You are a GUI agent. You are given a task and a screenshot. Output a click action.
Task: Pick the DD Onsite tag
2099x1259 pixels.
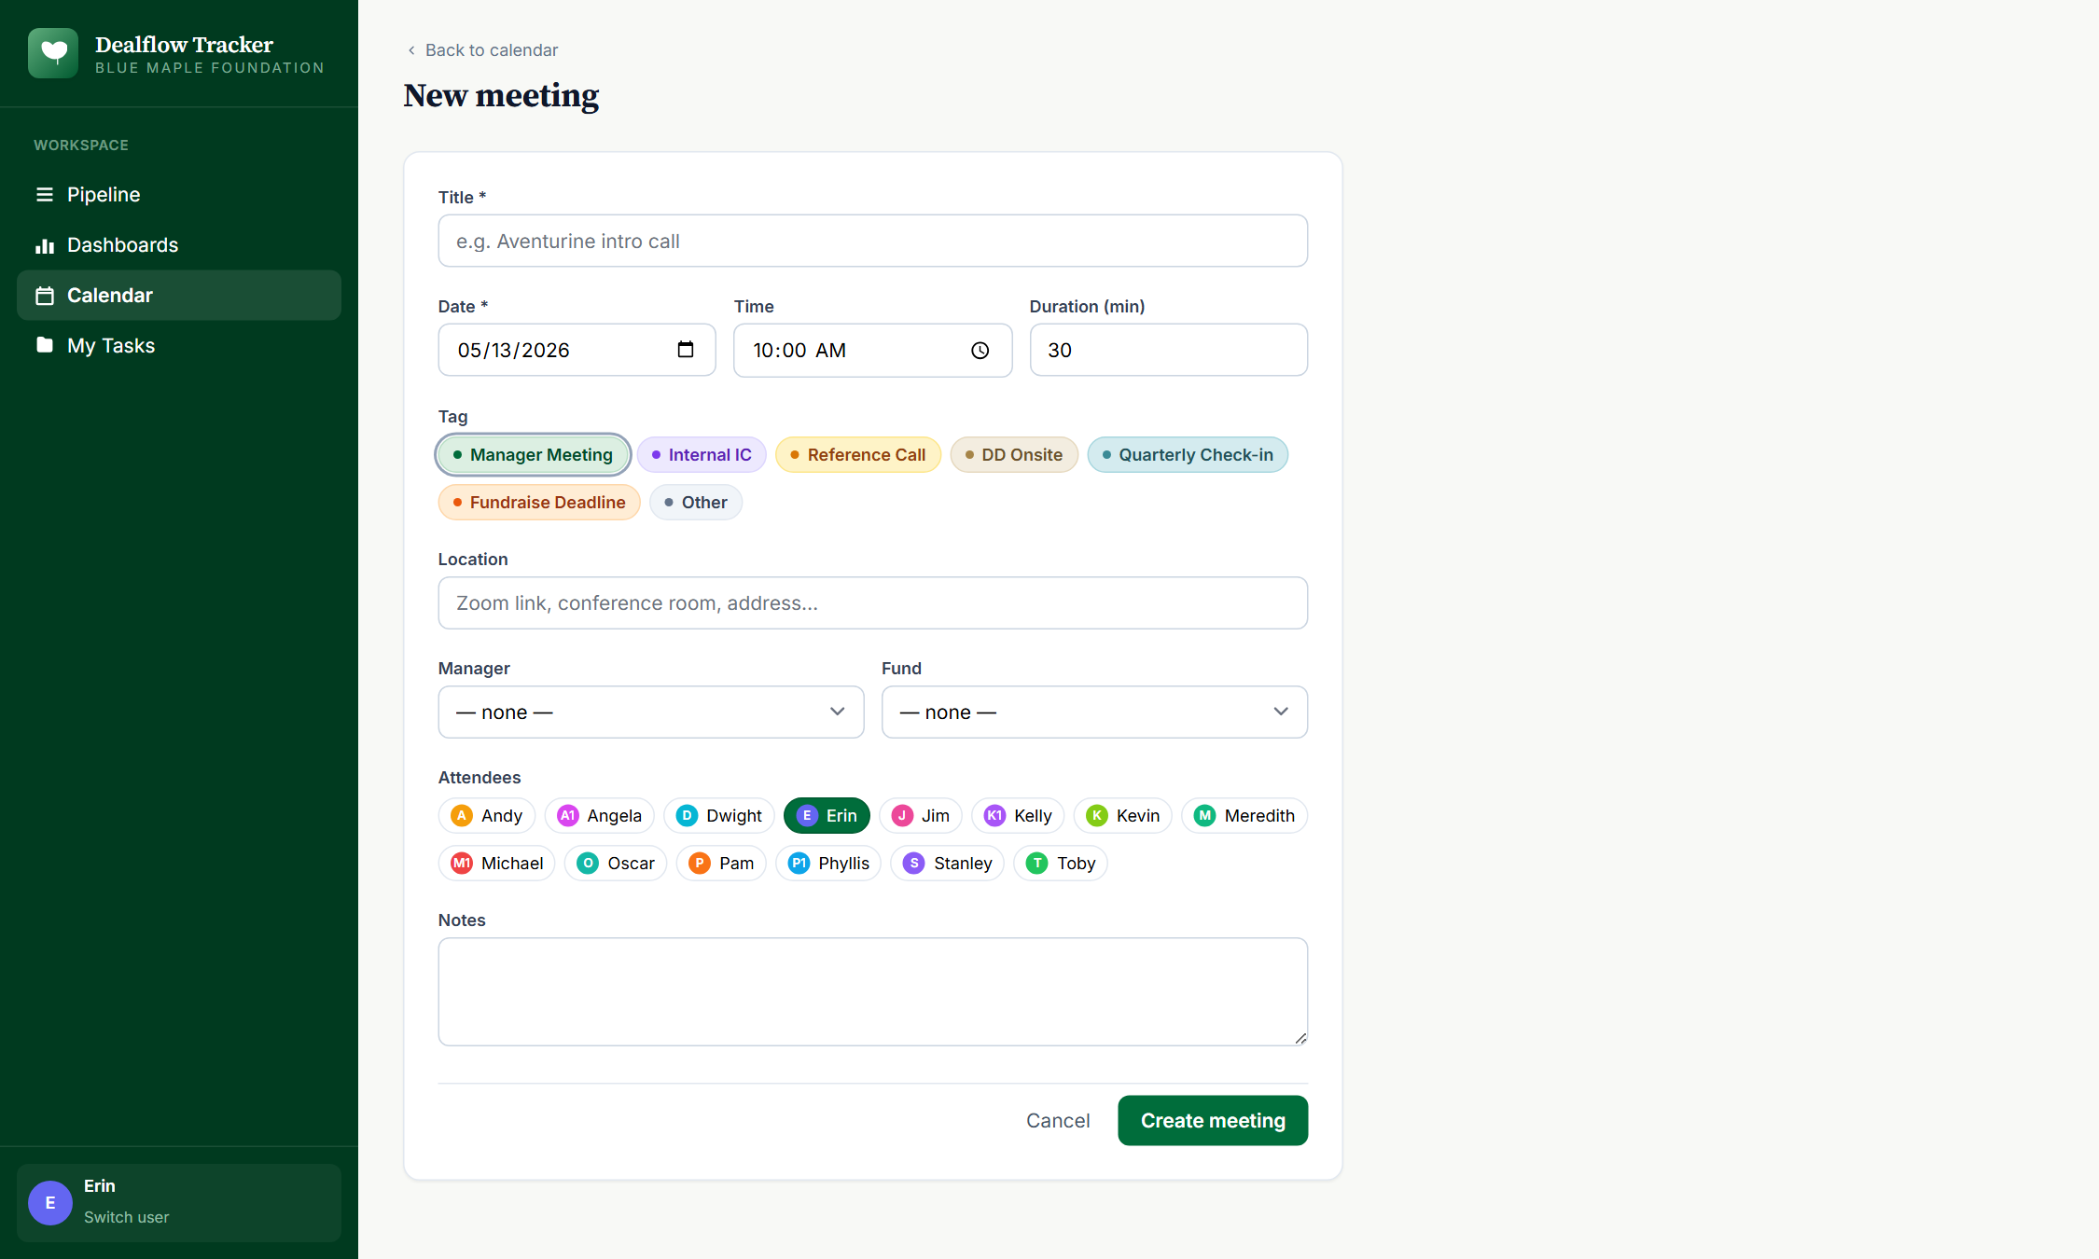tap(1014, 454)
